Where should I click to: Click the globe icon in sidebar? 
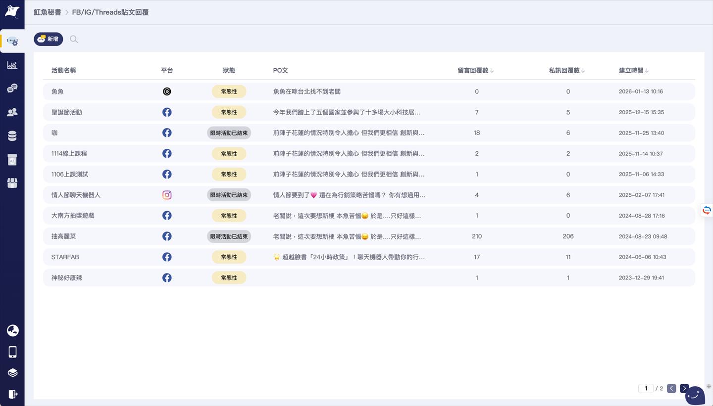pyautogui.click(x=12, y=331)
